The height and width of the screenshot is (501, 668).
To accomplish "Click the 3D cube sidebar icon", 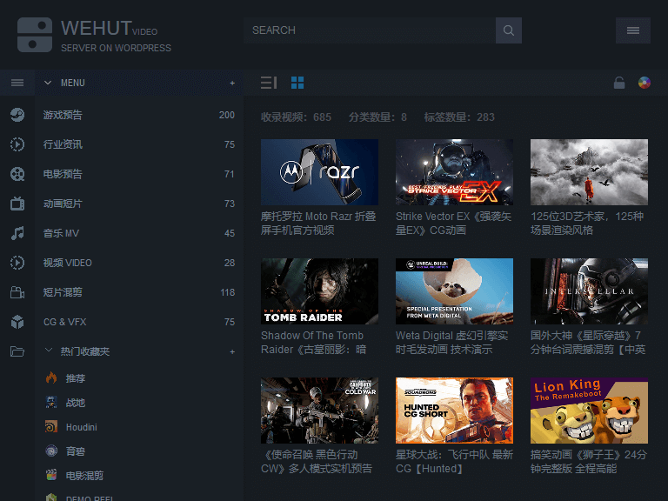I will tap(17, 322).
